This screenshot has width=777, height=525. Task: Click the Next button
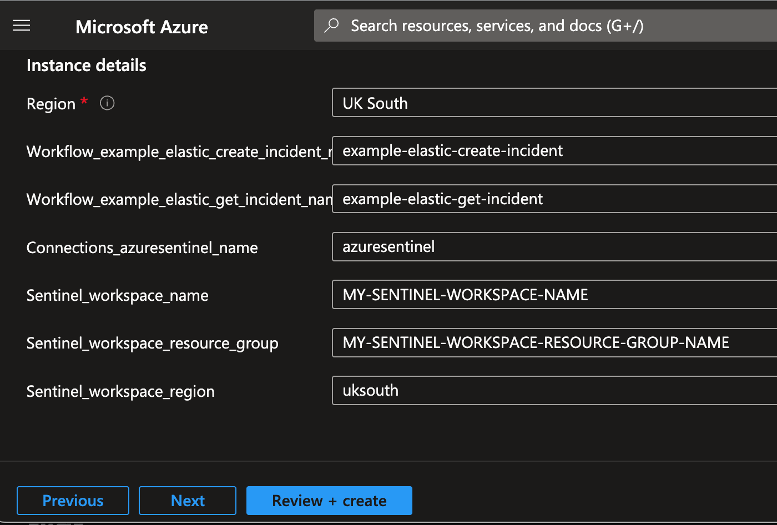point(188,501)
